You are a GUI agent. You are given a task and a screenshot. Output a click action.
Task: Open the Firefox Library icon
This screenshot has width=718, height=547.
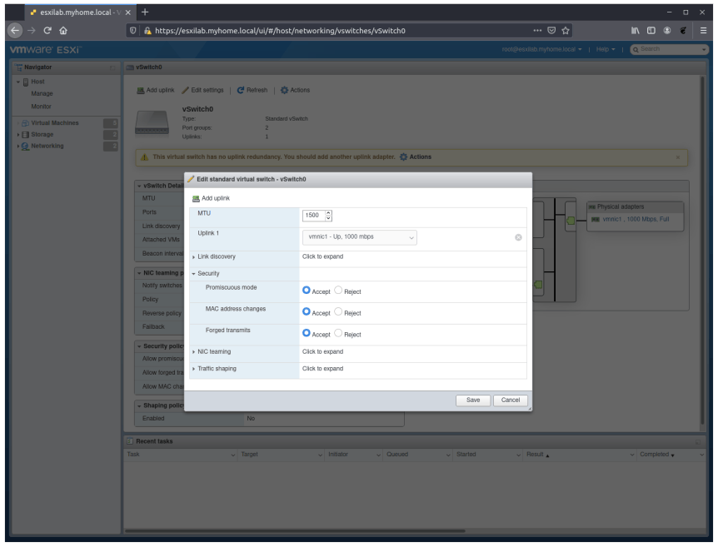pos(635,31)
